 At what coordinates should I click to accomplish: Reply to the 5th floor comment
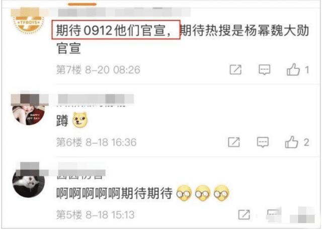click(273, 214)
